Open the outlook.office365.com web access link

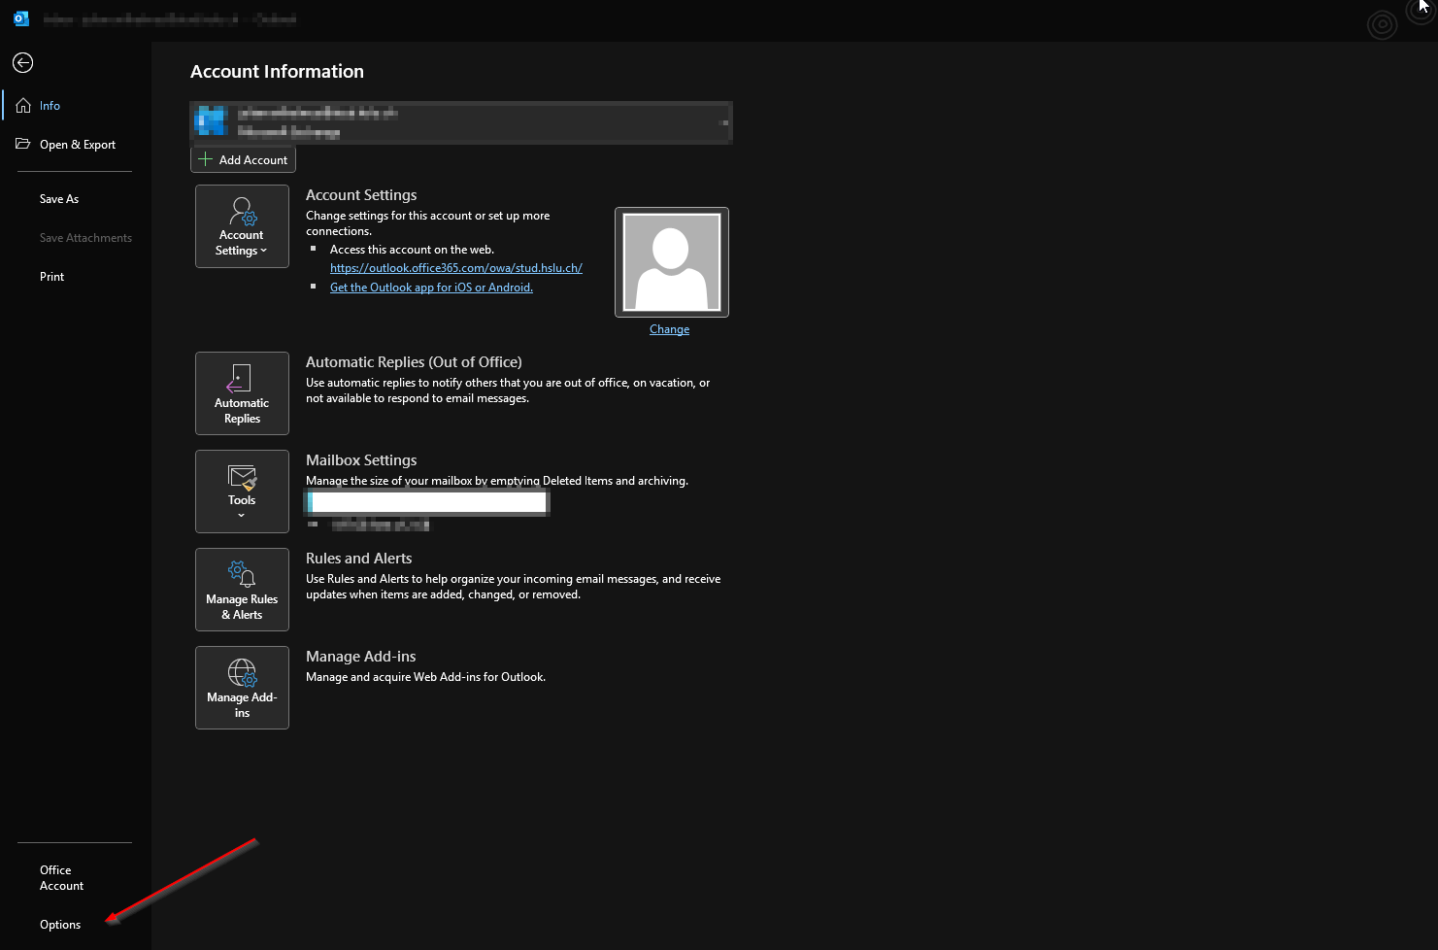click(455, 268)
